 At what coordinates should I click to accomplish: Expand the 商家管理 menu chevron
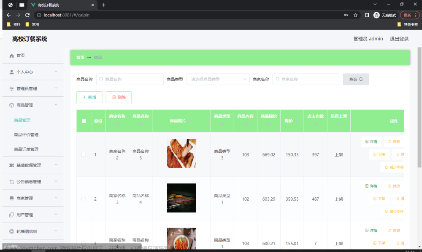(x=56, y=198)
